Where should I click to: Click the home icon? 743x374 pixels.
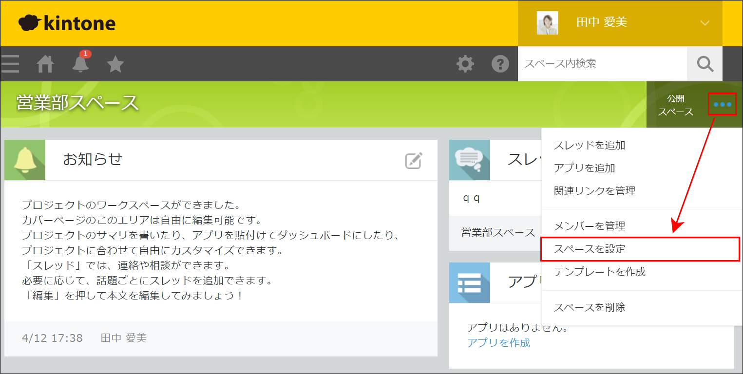(45, 63)
